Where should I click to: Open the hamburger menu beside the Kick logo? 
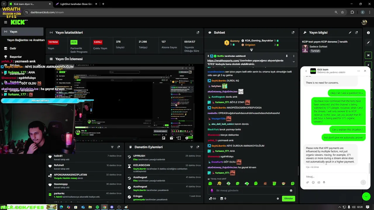(6, 22)
